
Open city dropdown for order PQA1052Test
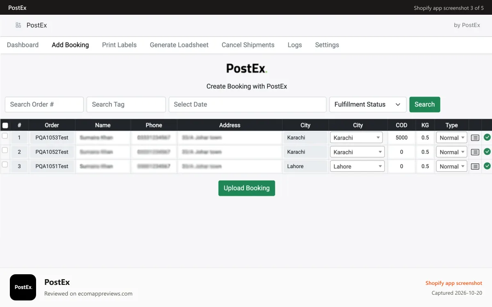pos(357,152)
